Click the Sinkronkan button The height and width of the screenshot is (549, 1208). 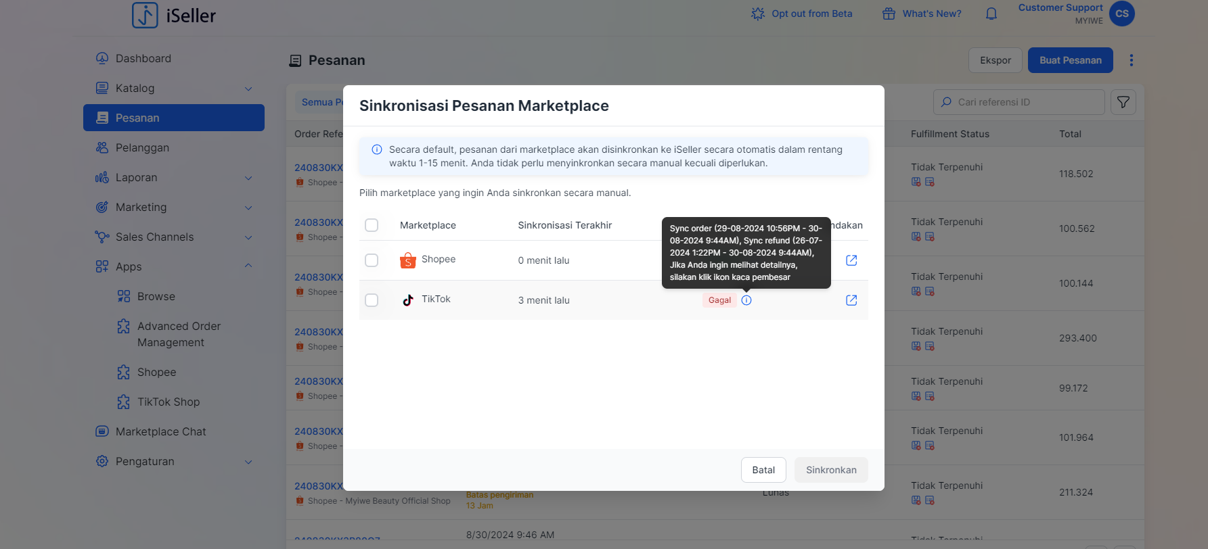(x=831, y=470)
